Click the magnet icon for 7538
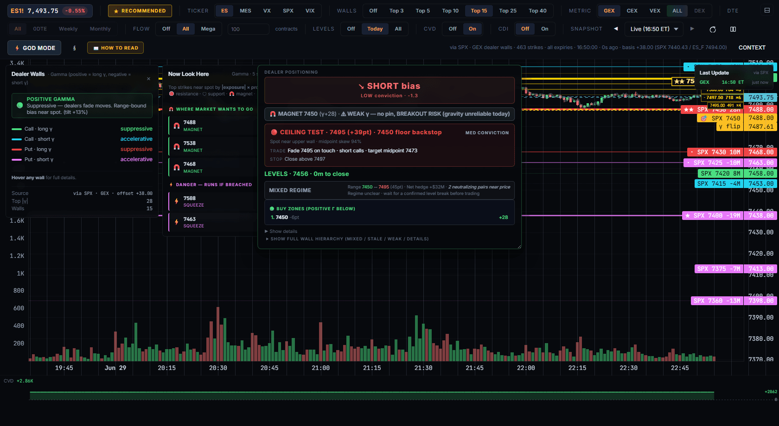779x426 pixels. (177, 146)
